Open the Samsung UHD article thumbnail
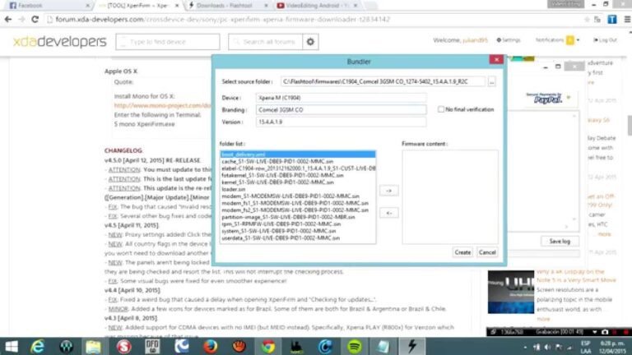 pos(511,292)
